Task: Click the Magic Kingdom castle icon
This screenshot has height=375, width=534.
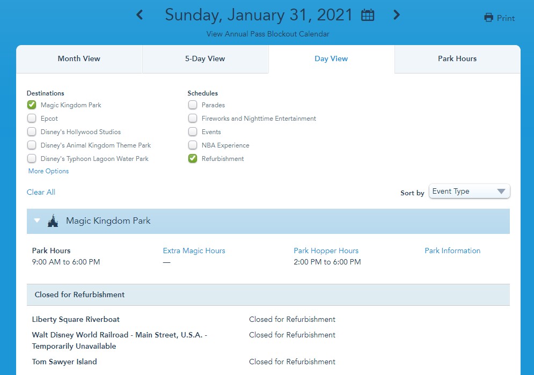Action: (53, 221)
